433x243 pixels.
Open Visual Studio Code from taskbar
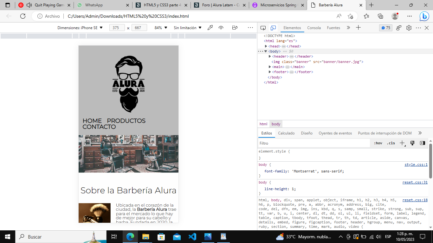point(192,237)
